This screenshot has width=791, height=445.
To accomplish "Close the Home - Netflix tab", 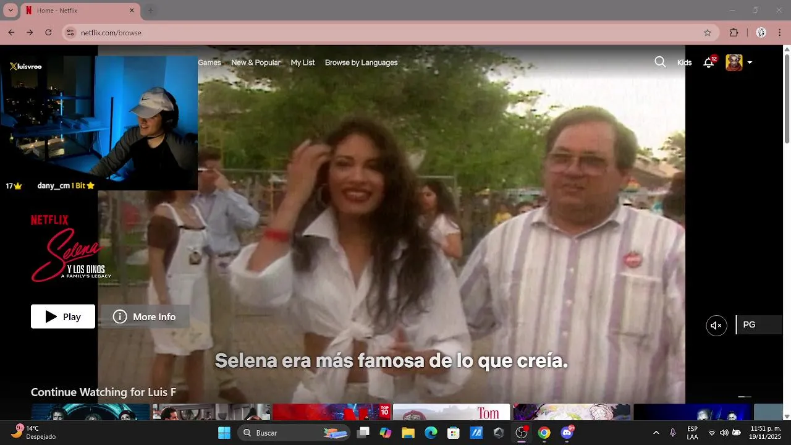I will click(132, 11).
